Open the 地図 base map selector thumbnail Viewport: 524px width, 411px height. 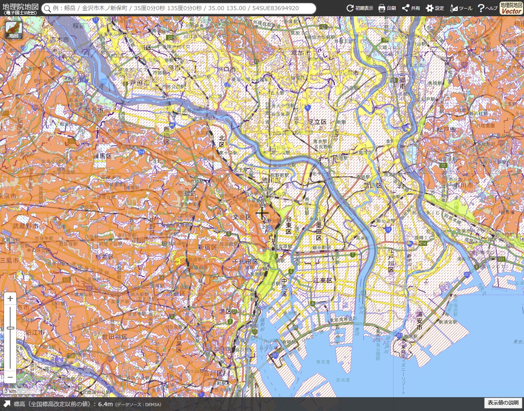click(x=13, y=28)
